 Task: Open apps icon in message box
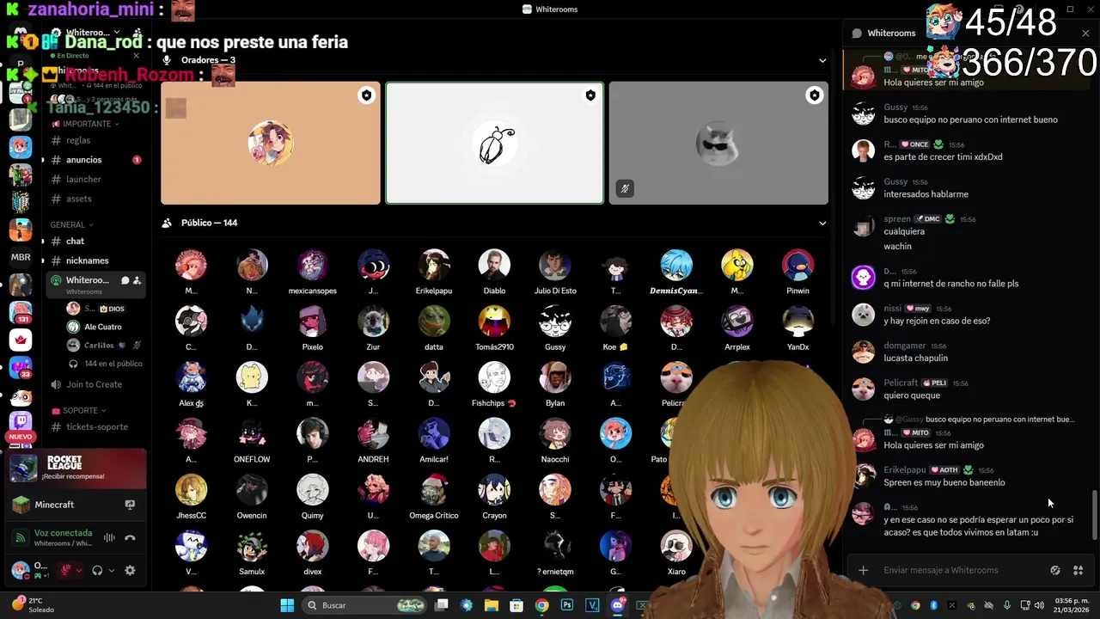1079,570
